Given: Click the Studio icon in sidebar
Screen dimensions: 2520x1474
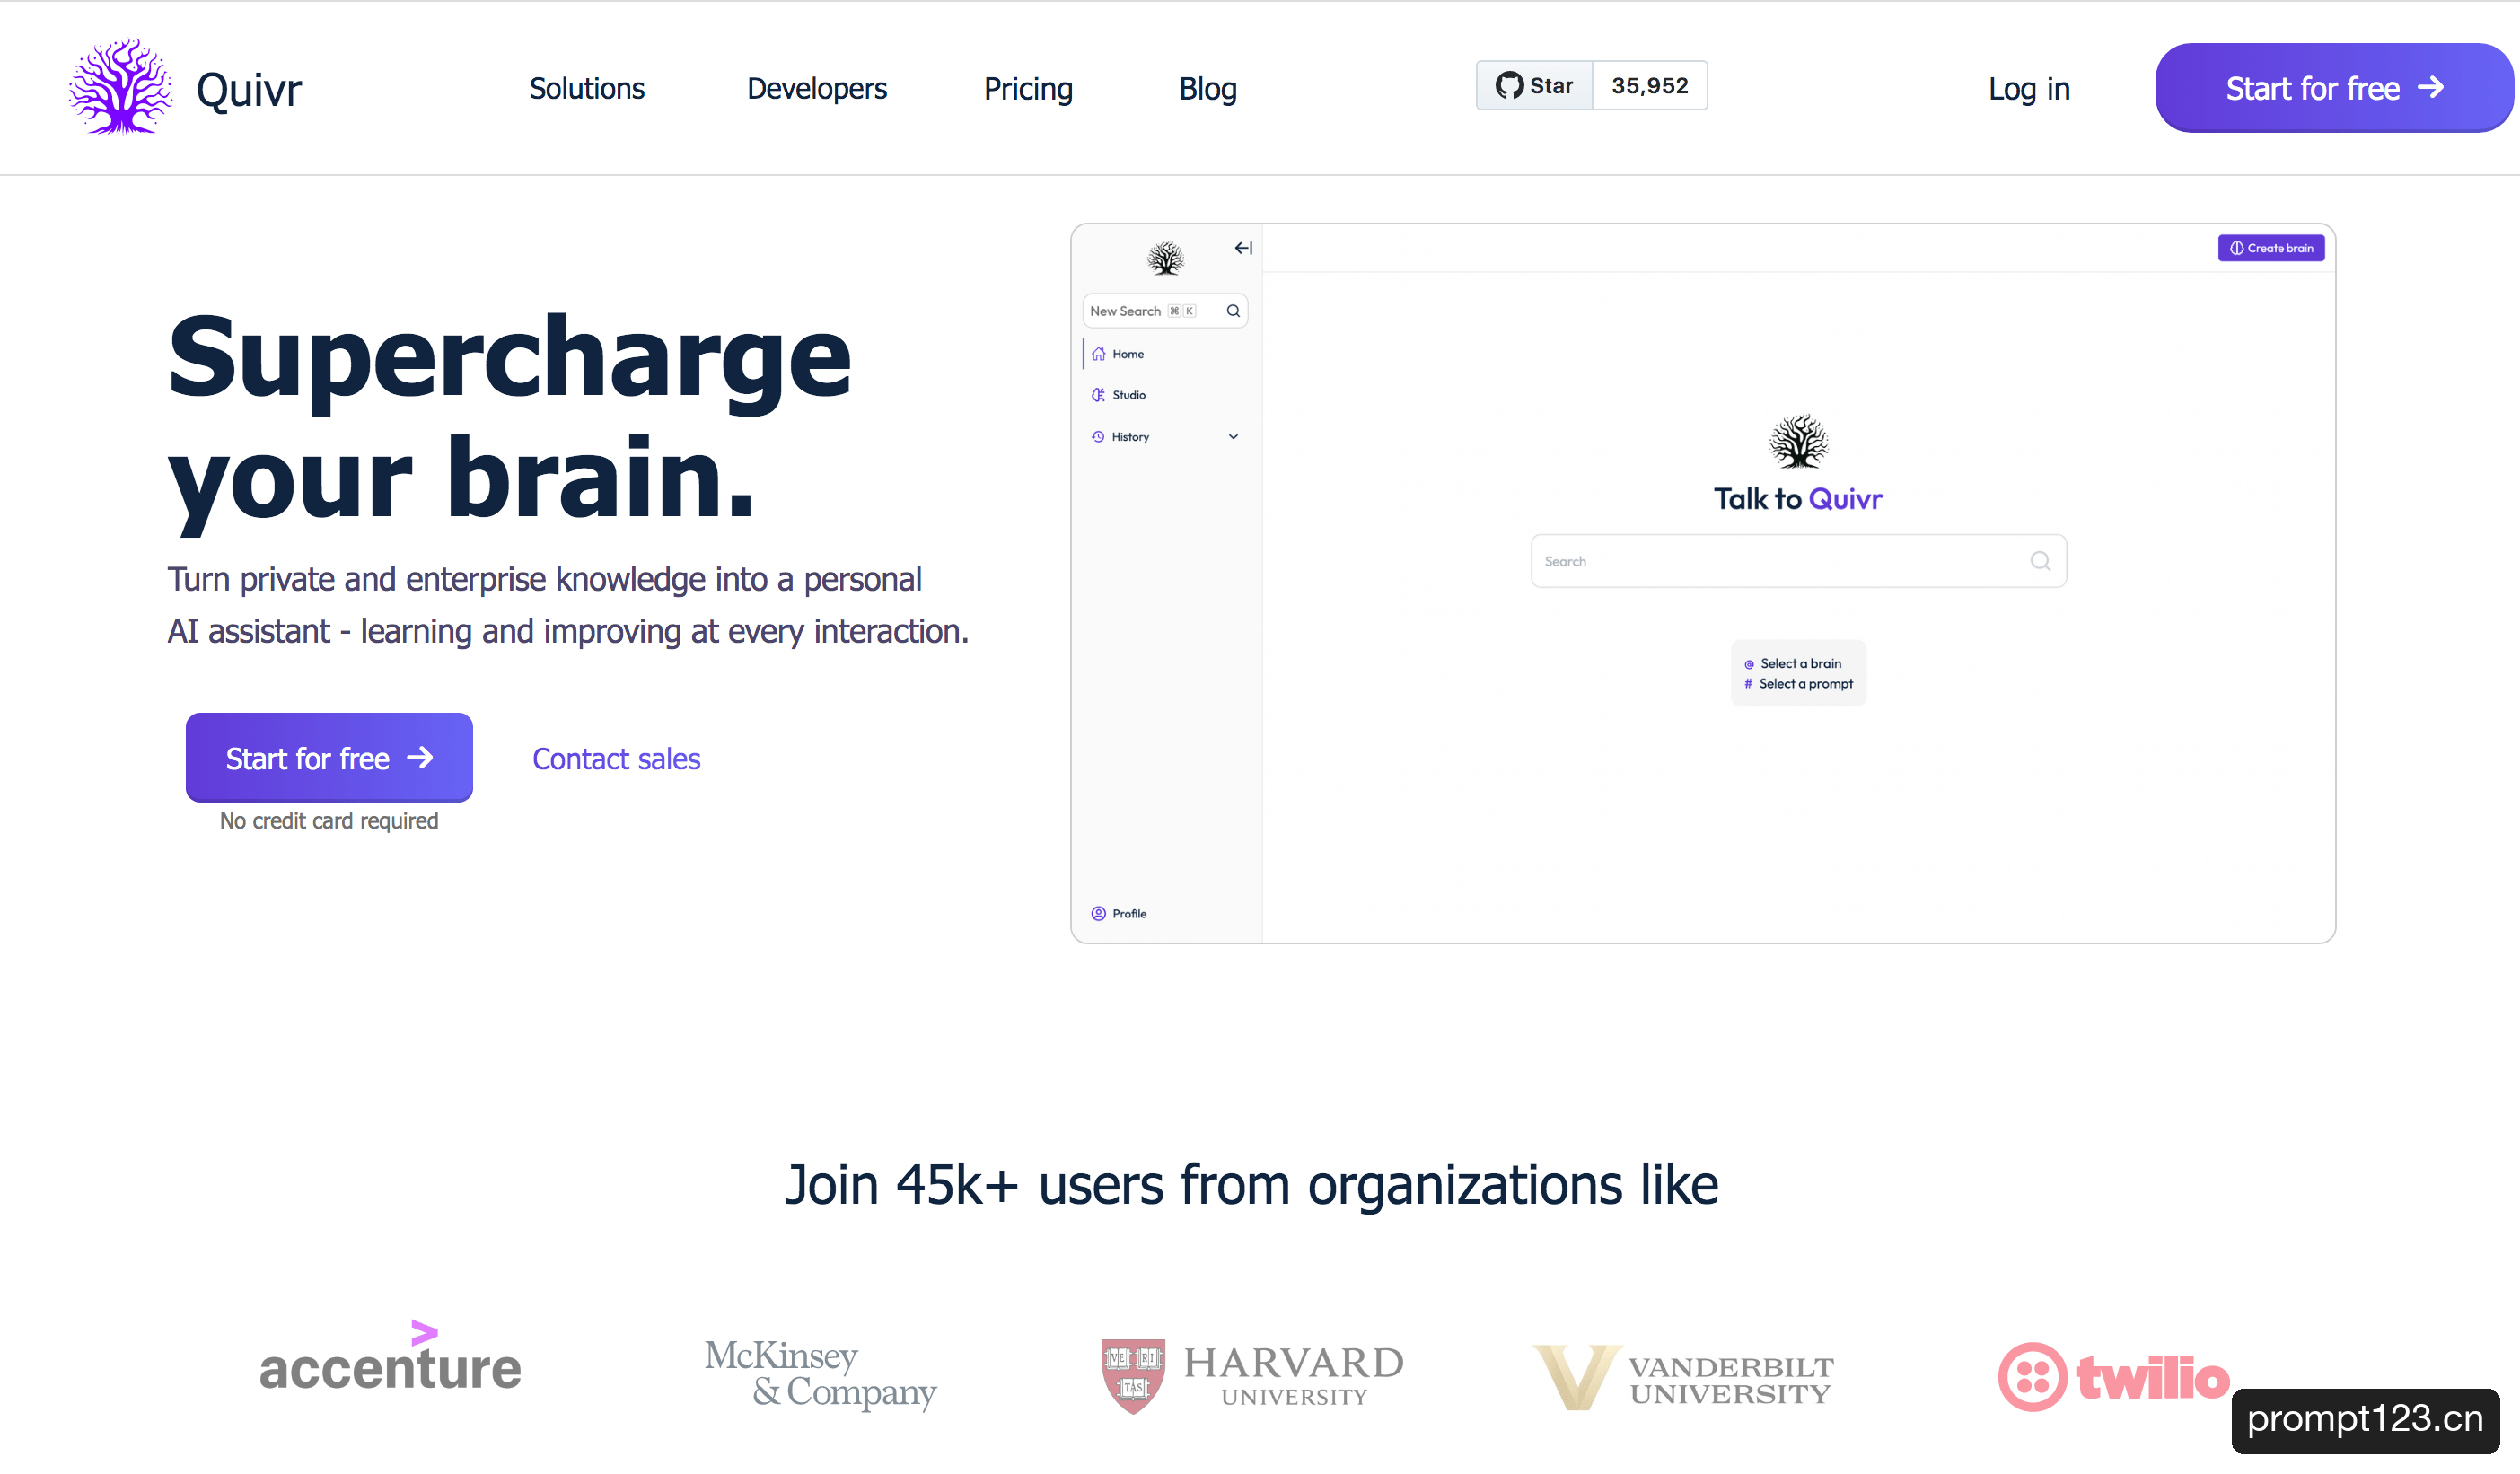Looking at the screenshot, I should click(1098, 395).
